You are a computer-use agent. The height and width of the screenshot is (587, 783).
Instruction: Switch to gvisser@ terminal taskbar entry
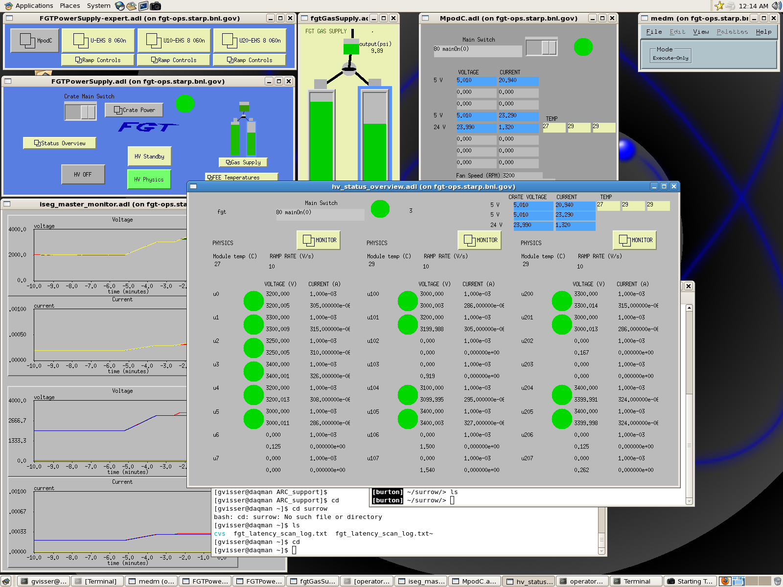(44, 581)
